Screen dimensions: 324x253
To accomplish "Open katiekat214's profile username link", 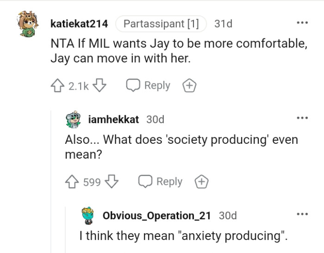I will pyautogui.click(x=79, y=24).
